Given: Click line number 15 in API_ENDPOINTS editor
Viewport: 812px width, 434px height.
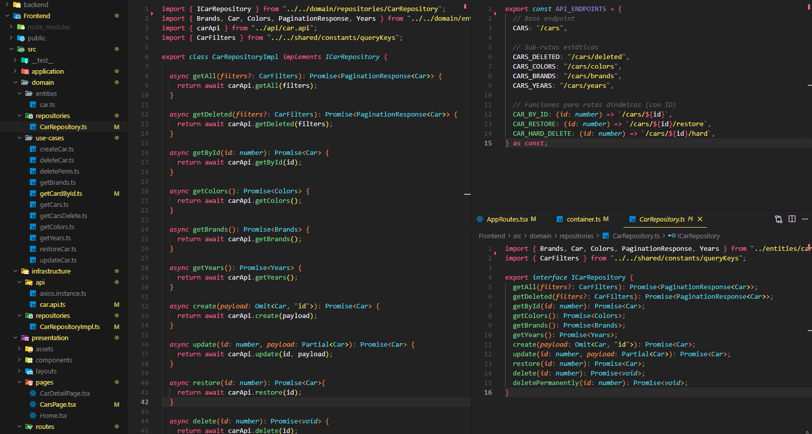Looking at the screenshot, I should pos(488,143).
